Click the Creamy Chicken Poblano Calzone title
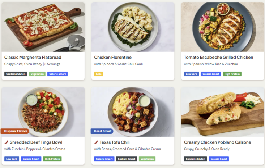This screenshot has width=265, height=168. [218, 142]
